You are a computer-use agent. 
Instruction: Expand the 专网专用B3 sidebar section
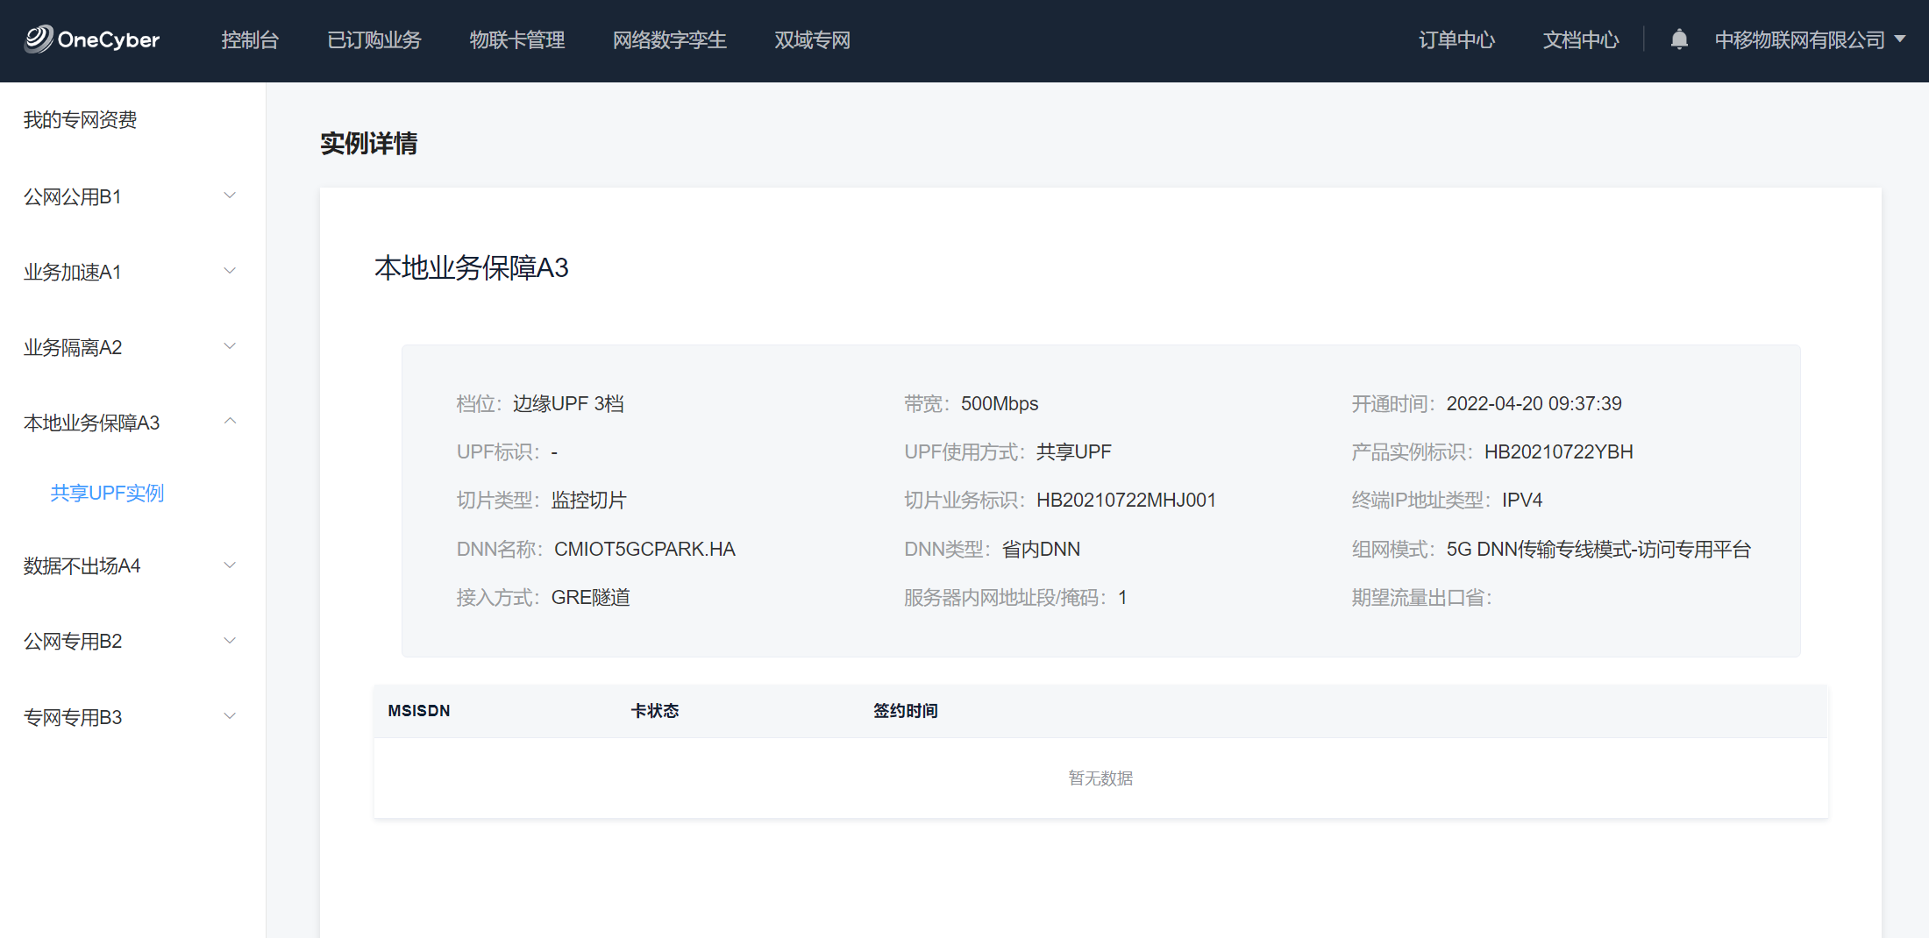pos(132,717)
